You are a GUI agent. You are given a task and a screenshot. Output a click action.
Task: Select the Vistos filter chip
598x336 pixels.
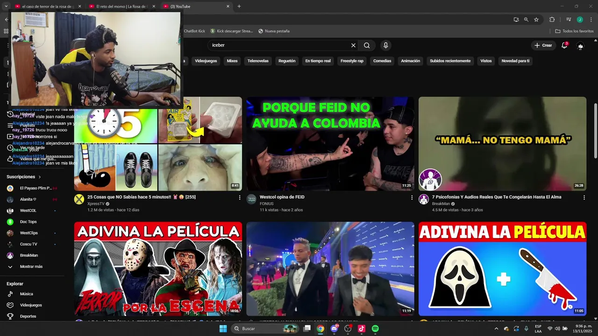tap(486, 61)
